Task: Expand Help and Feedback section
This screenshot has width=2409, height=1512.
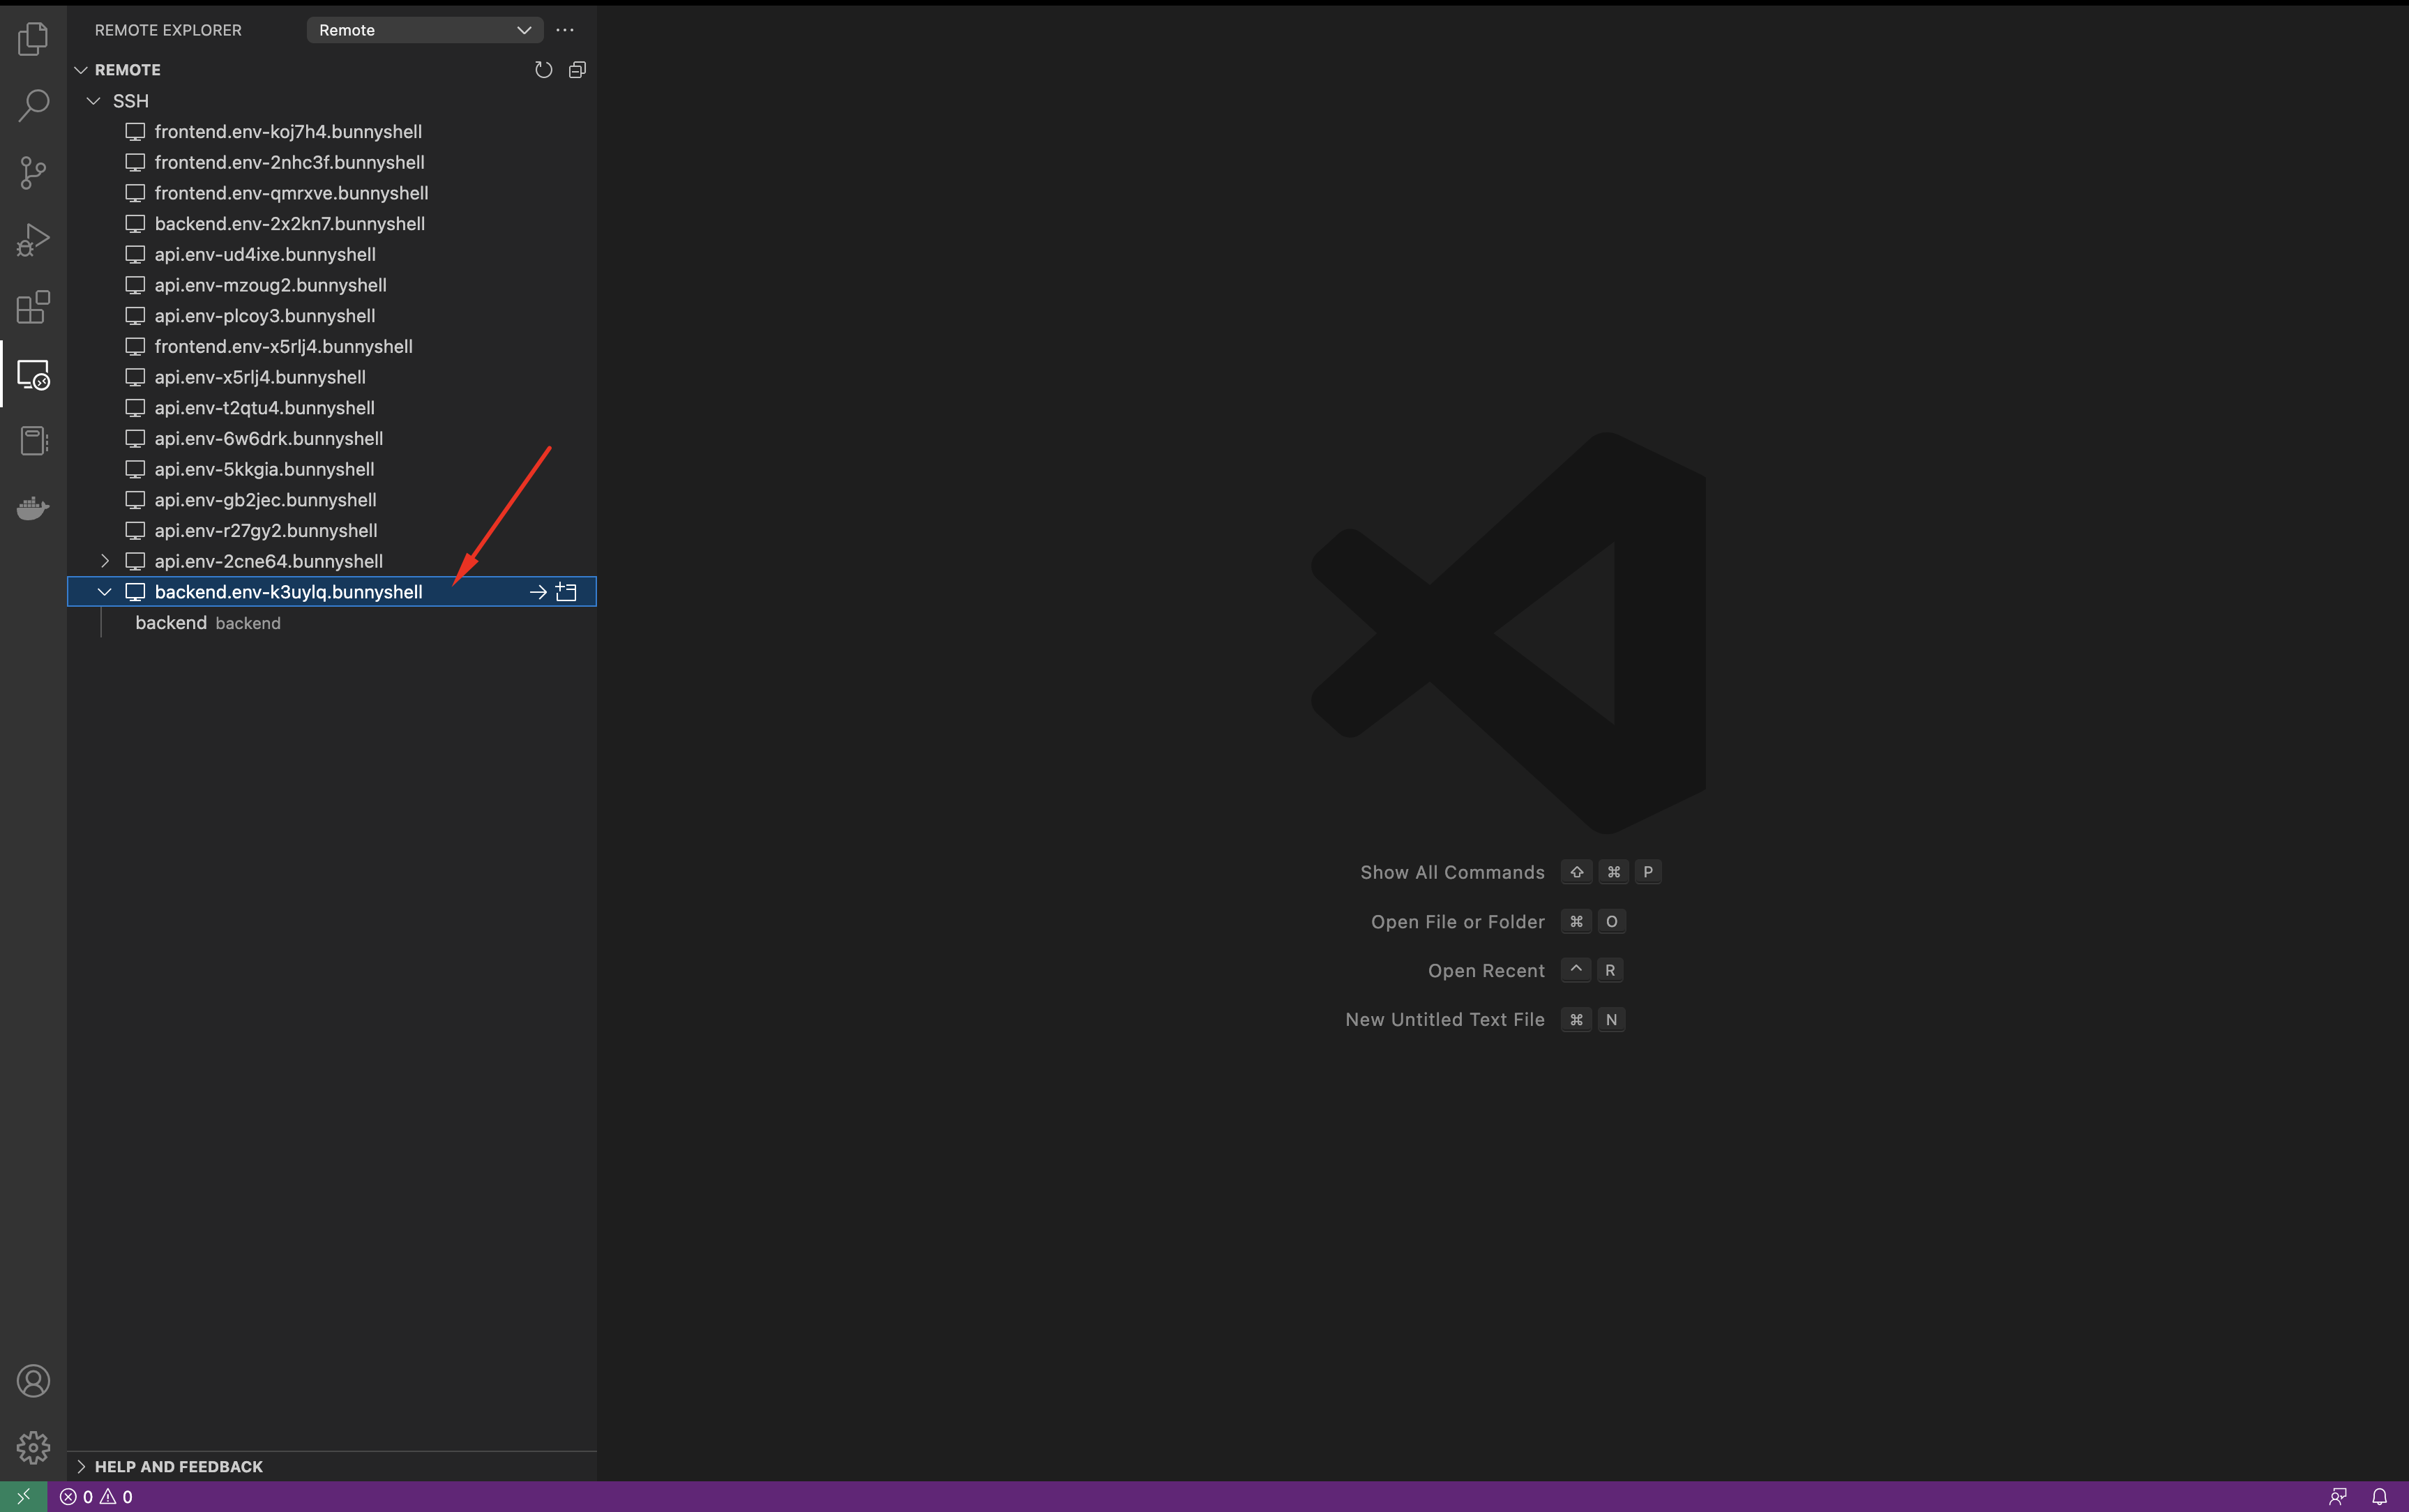Action: click(x=178, y=1466)
